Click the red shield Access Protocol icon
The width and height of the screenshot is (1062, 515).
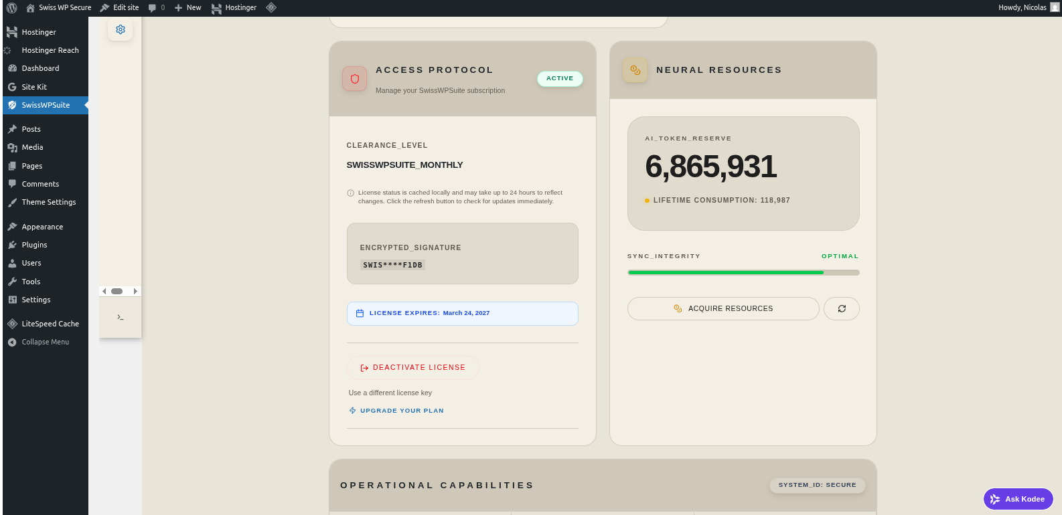(354, 78)
